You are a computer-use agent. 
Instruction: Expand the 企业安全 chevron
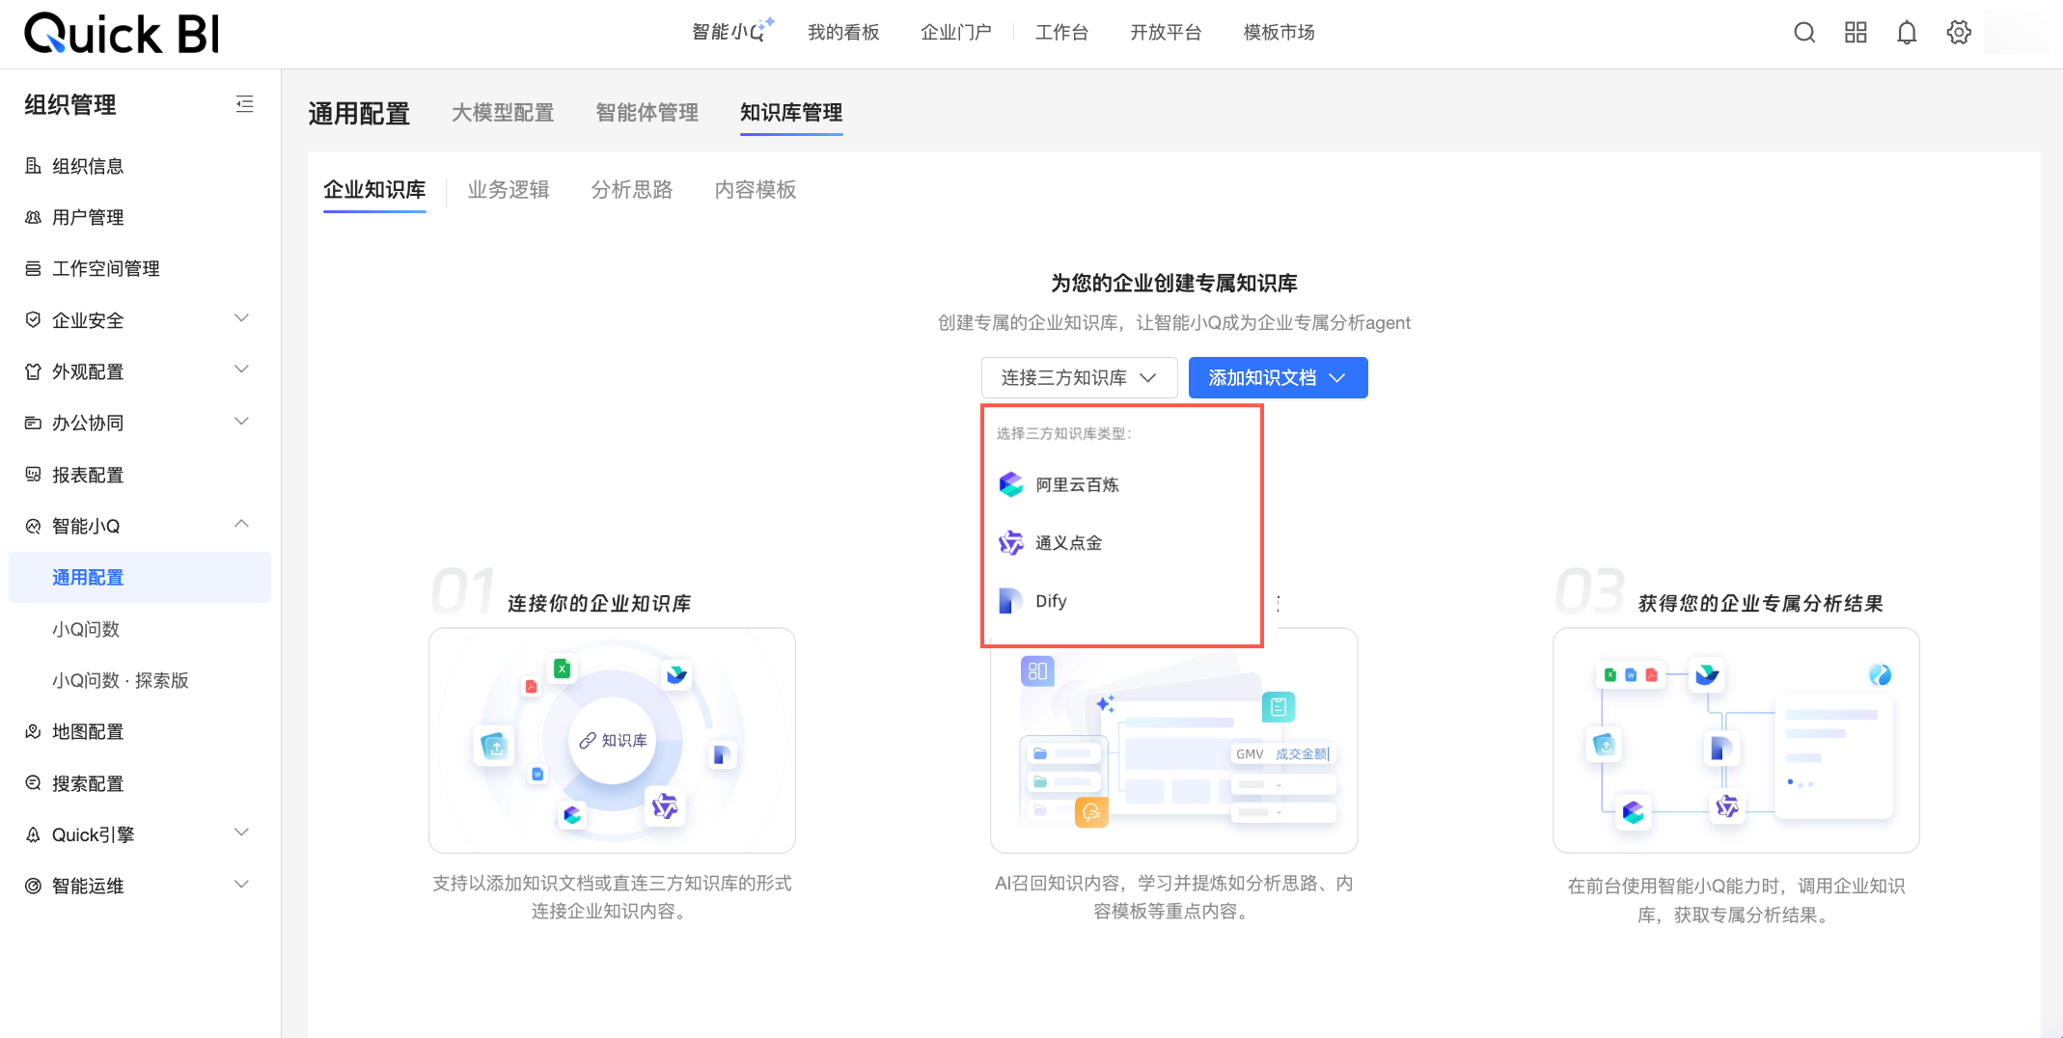pos(242,318)
